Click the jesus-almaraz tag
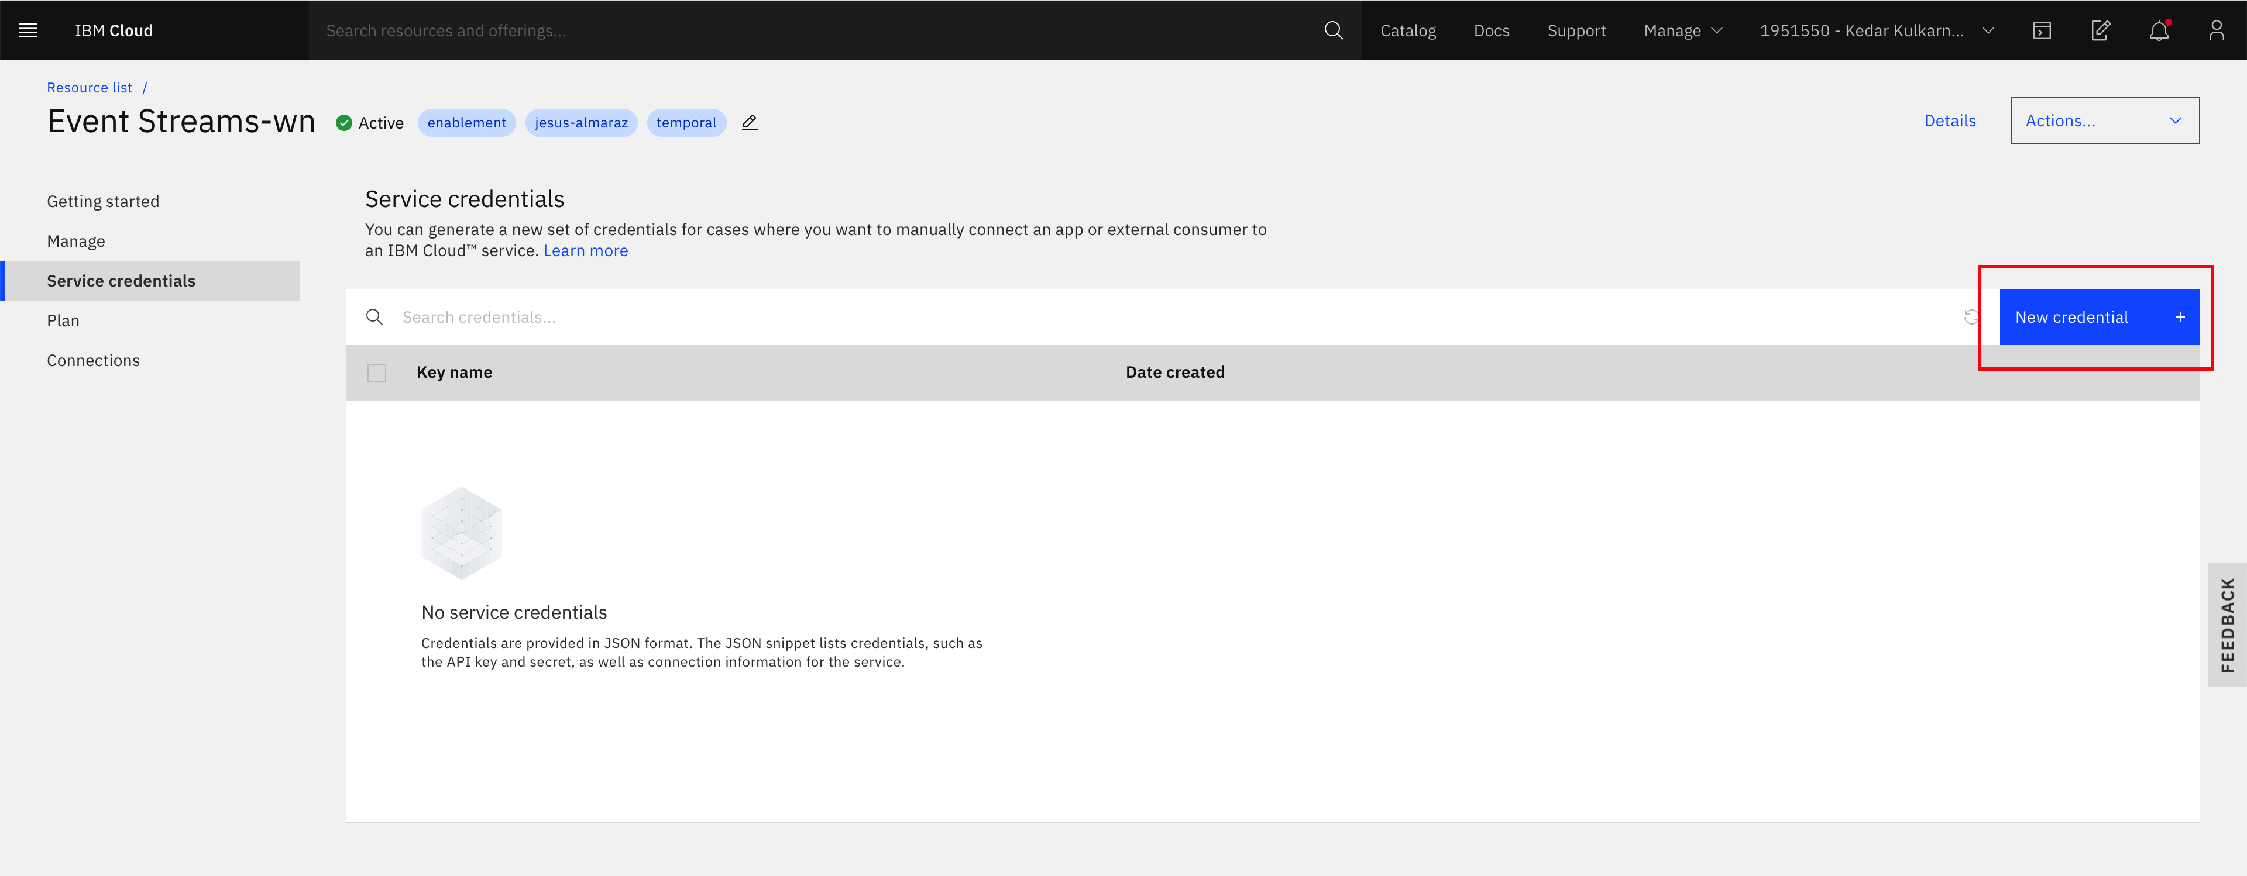 coord(581,123)
